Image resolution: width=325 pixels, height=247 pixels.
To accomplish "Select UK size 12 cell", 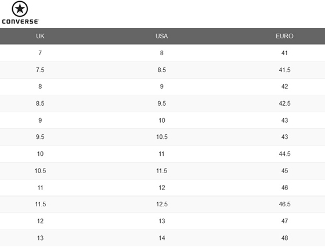I will pyautogui.click(x=40, y=221).
